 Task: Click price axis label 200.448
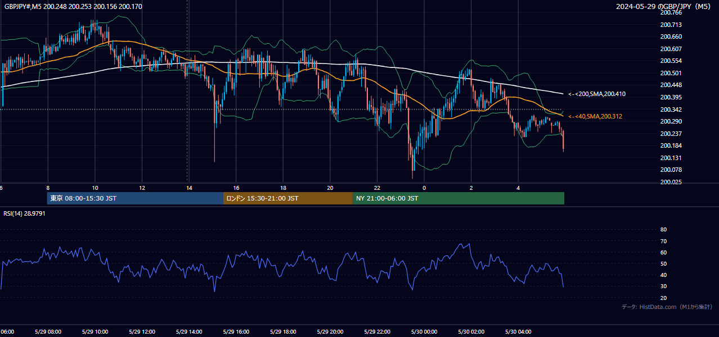(671, 85)
